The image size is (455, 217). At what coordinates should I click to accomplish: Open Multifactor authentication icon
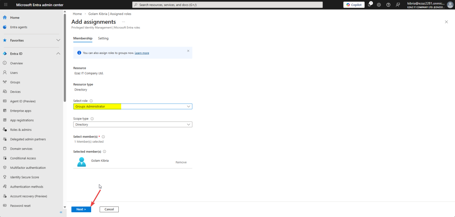click(x=5, y=168)
